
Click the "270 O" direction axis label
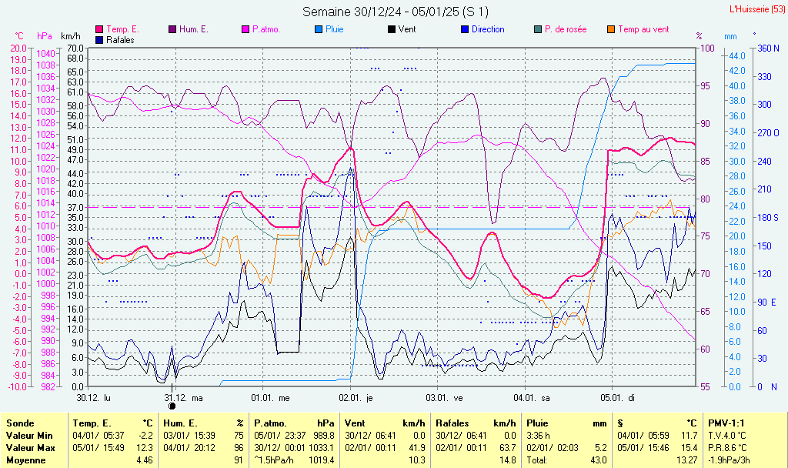(x=769, y=132)
